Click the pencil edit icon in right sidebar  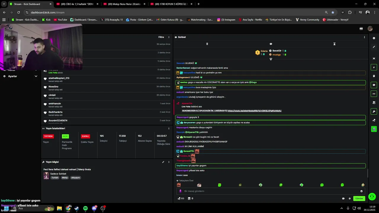click(x=374, y=47)
